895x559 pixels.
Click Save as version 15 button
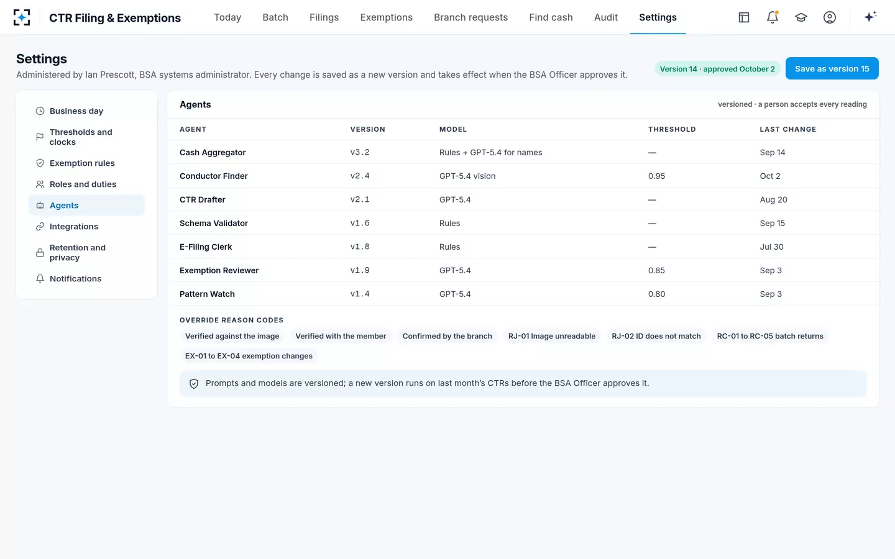[x=832, y=68]
